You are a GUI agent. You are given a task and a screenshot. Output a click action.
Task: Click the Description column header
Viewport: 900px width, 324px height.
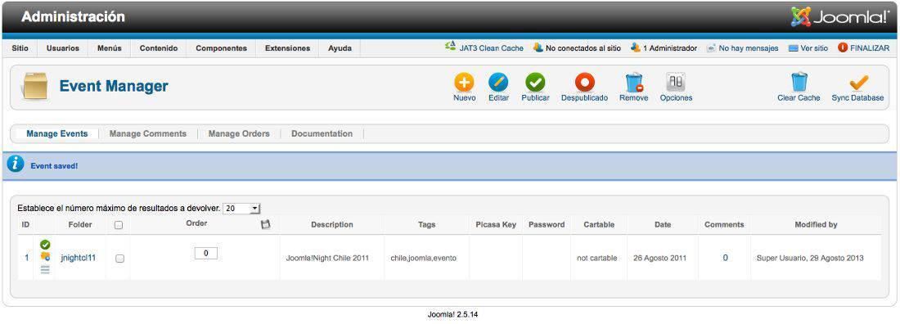331,225
